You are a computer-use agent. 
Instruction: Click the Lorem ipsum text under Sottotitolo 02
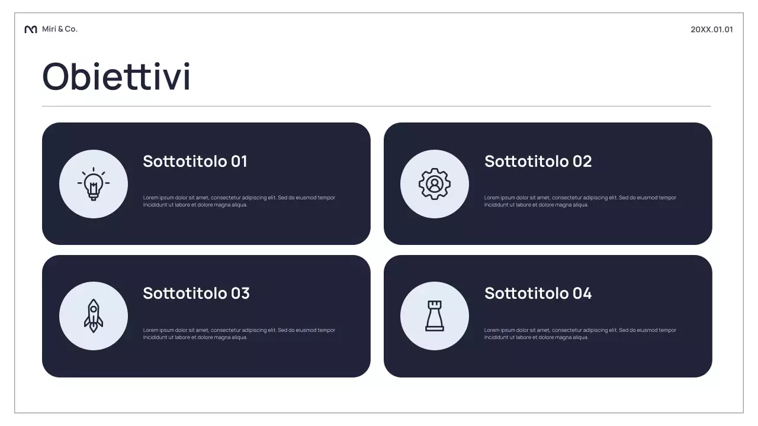(580, 201)
